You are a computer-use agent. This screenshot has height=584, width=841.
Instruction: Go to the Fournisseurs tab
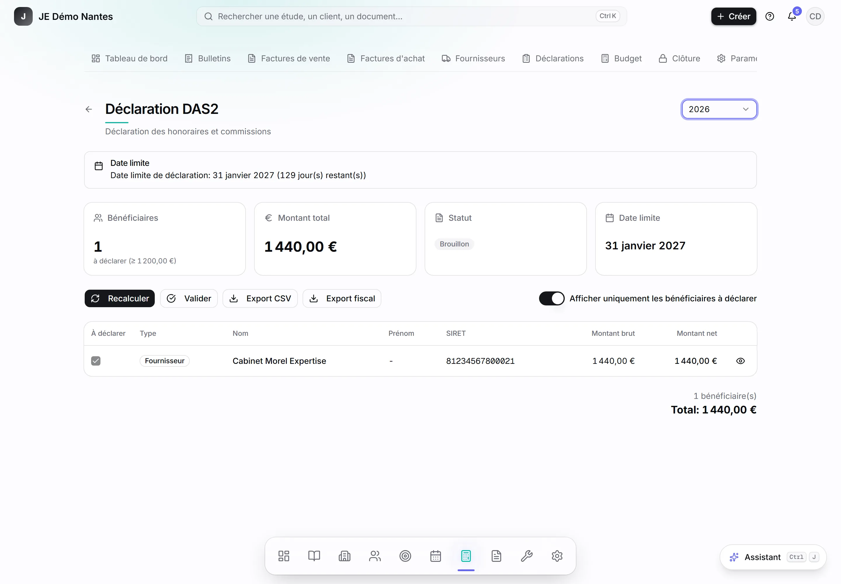coord(474,59)
